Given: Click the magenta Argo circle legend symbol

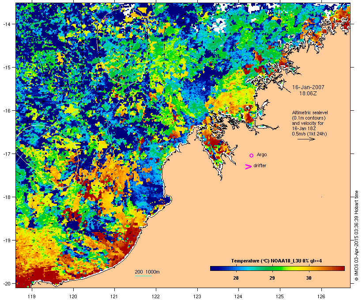Looking at the screenshot, I should coord(252,155).
